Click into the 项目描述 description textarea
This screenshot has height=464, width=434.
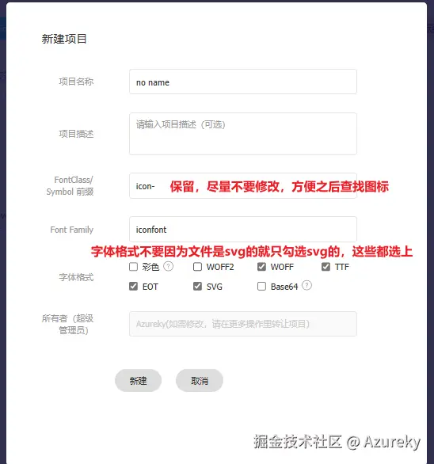243,134
